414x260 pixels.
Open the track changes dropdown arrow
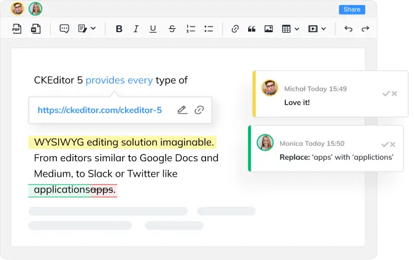point(93,28)
